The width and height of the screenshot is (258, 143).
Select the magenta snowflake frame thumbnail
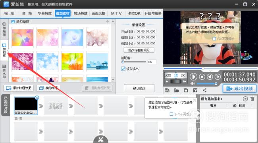click(22, 61)
